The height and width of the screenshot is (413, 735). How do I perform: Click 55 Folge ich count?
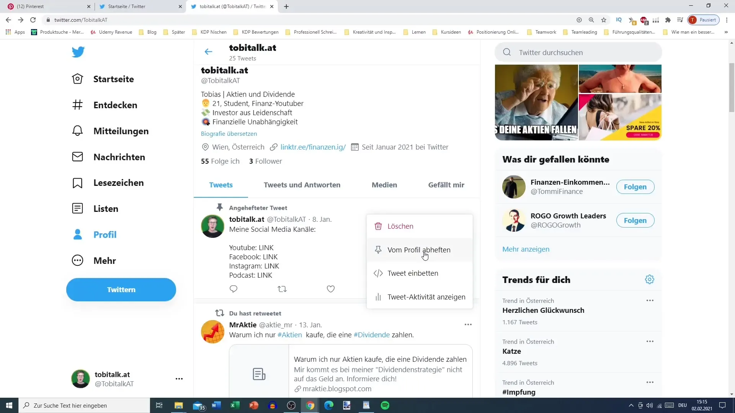coord(220,161)
